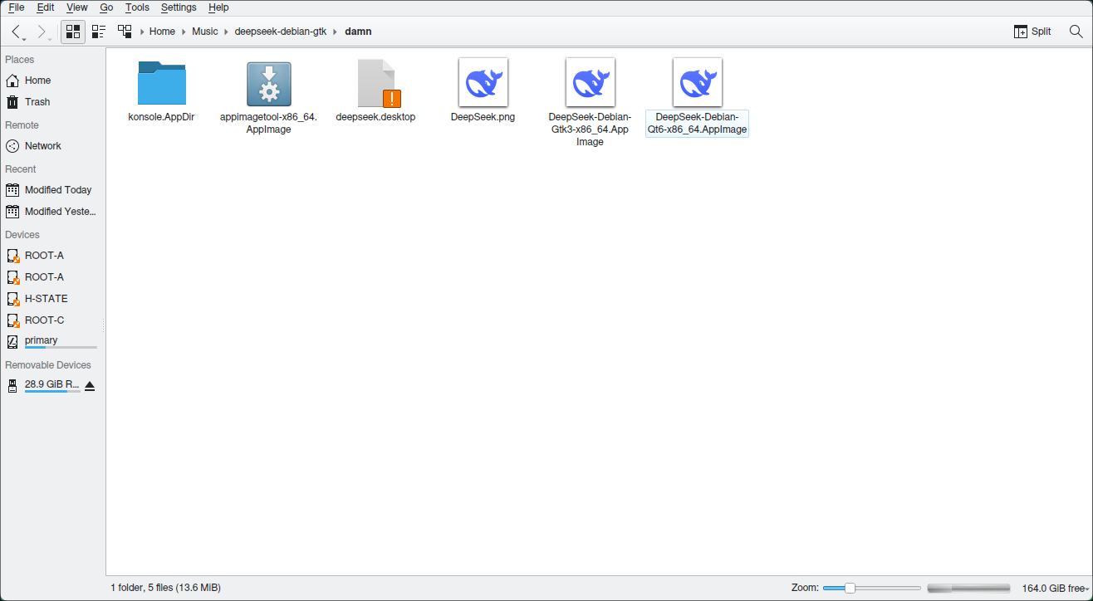Image resolution: width=1093 pixels, height=601 pixels.
Task: Expand arrow before damn breadcrumb
Action: click(336, 32)
